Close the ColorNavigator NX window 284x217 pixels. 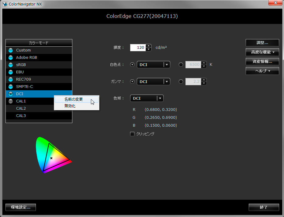click(x=275, y=3)
